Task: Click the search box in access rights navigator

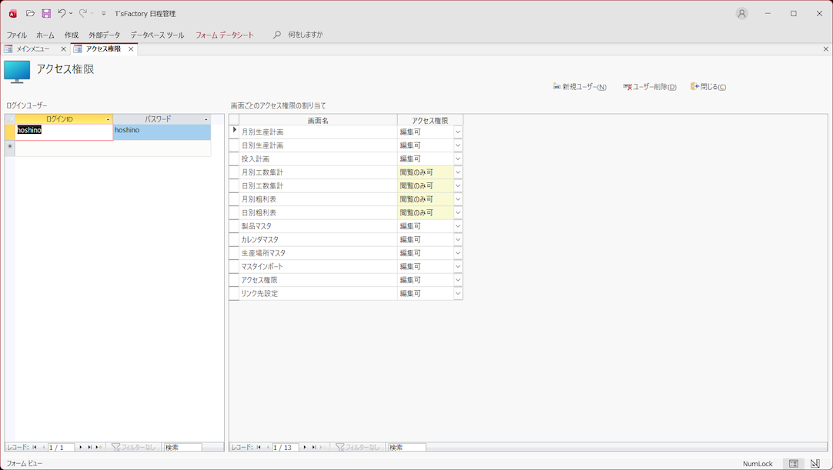Action: pyautogui.click(x=406, y=447)
